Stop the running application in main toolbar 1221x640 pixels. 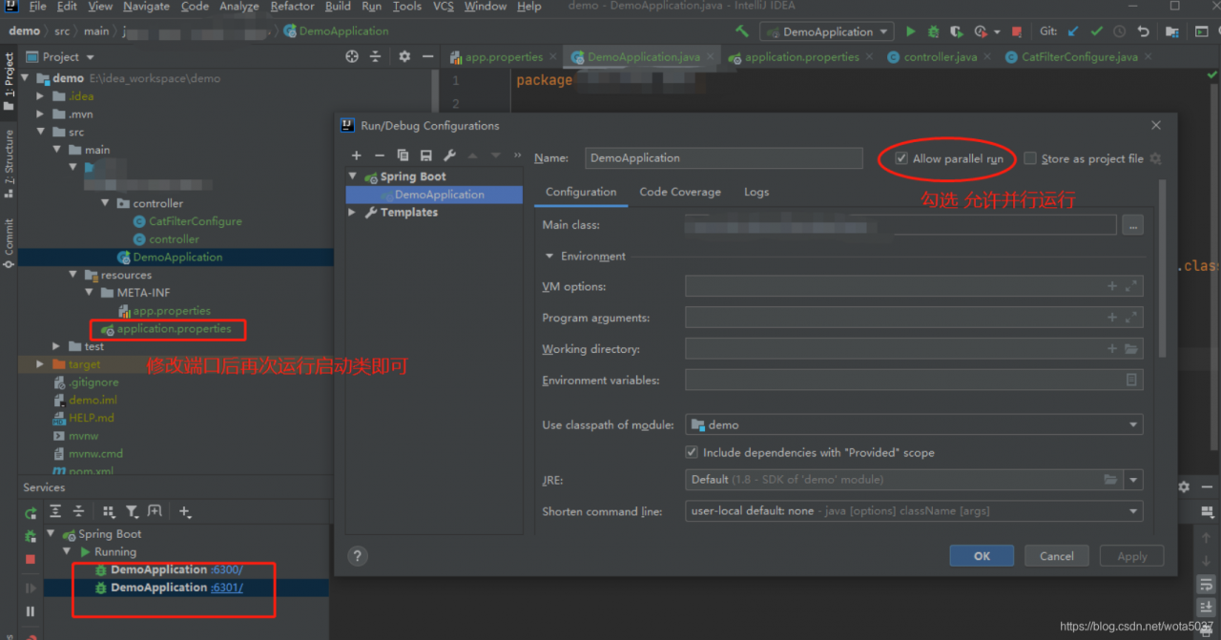point(1017,31)
